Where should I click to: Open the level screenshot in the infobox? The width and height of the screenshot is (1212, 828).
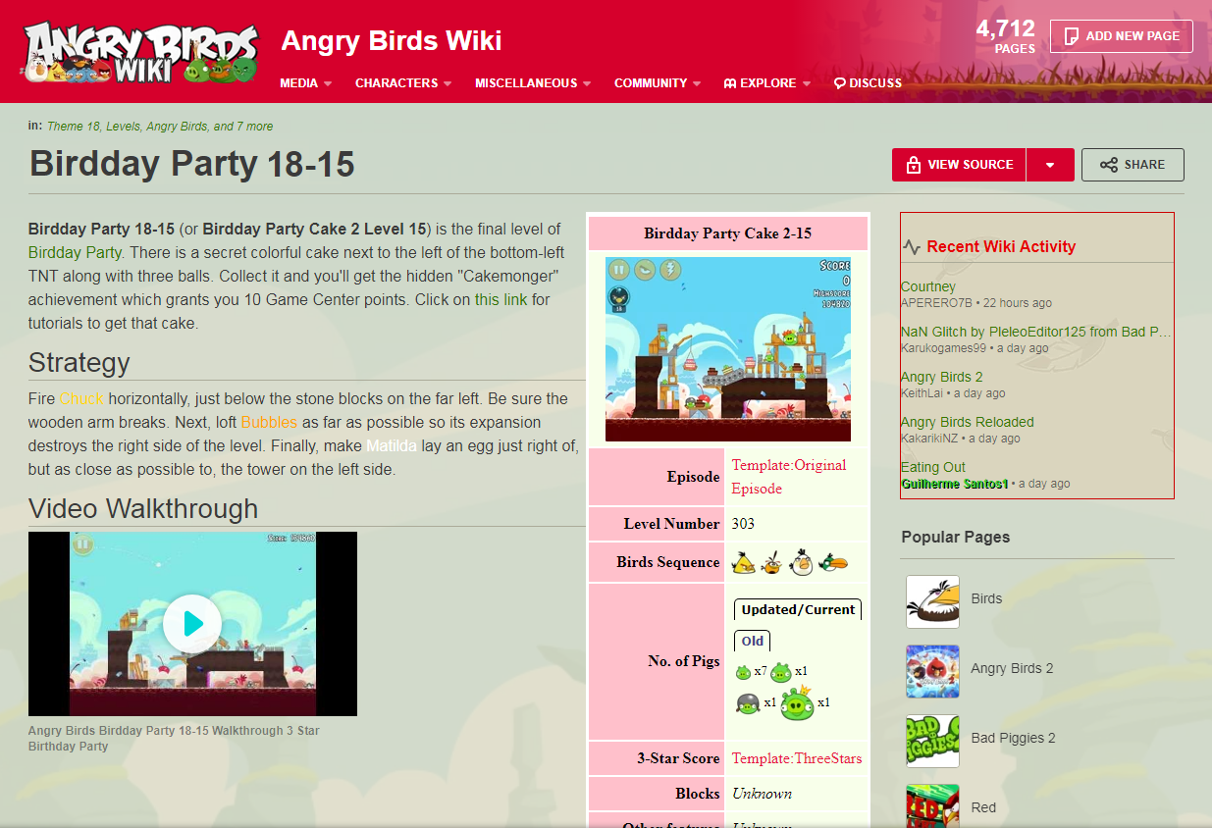728,348
